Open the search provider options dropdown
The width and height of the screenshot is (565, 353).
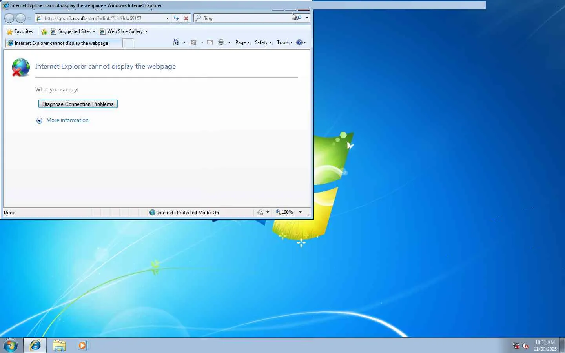point(307,18)
